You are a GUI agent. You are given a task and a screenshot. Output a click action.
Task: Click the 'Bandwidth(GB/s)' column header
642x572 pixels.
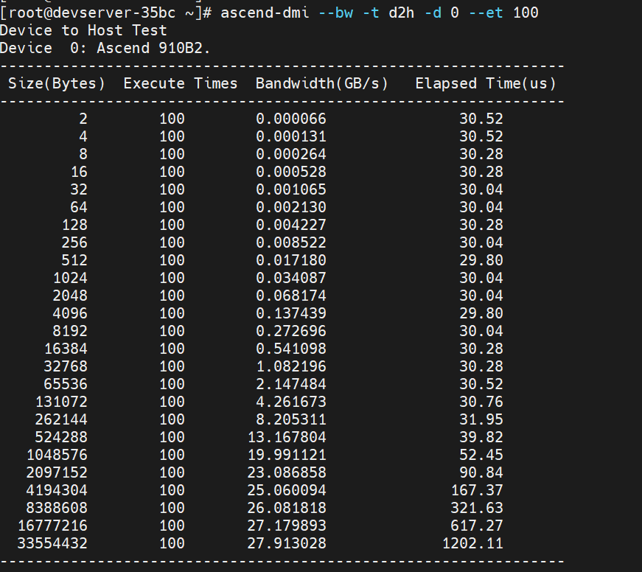pyautogui.click(x=322, y=83)
